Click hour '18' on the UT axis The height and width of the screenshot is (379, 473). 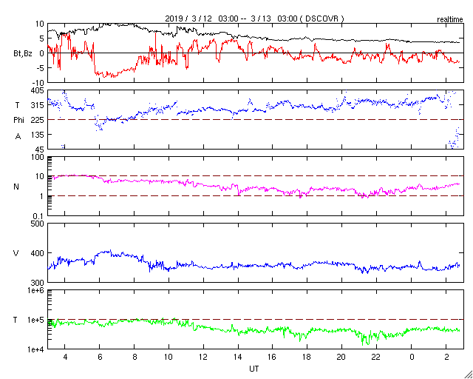coord(307,358)
